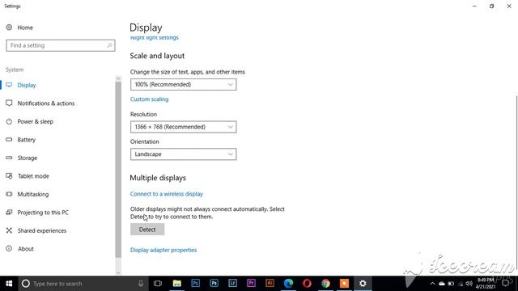Click the battery tray icon
Screen dimensions: 518x291
(451, 284)
